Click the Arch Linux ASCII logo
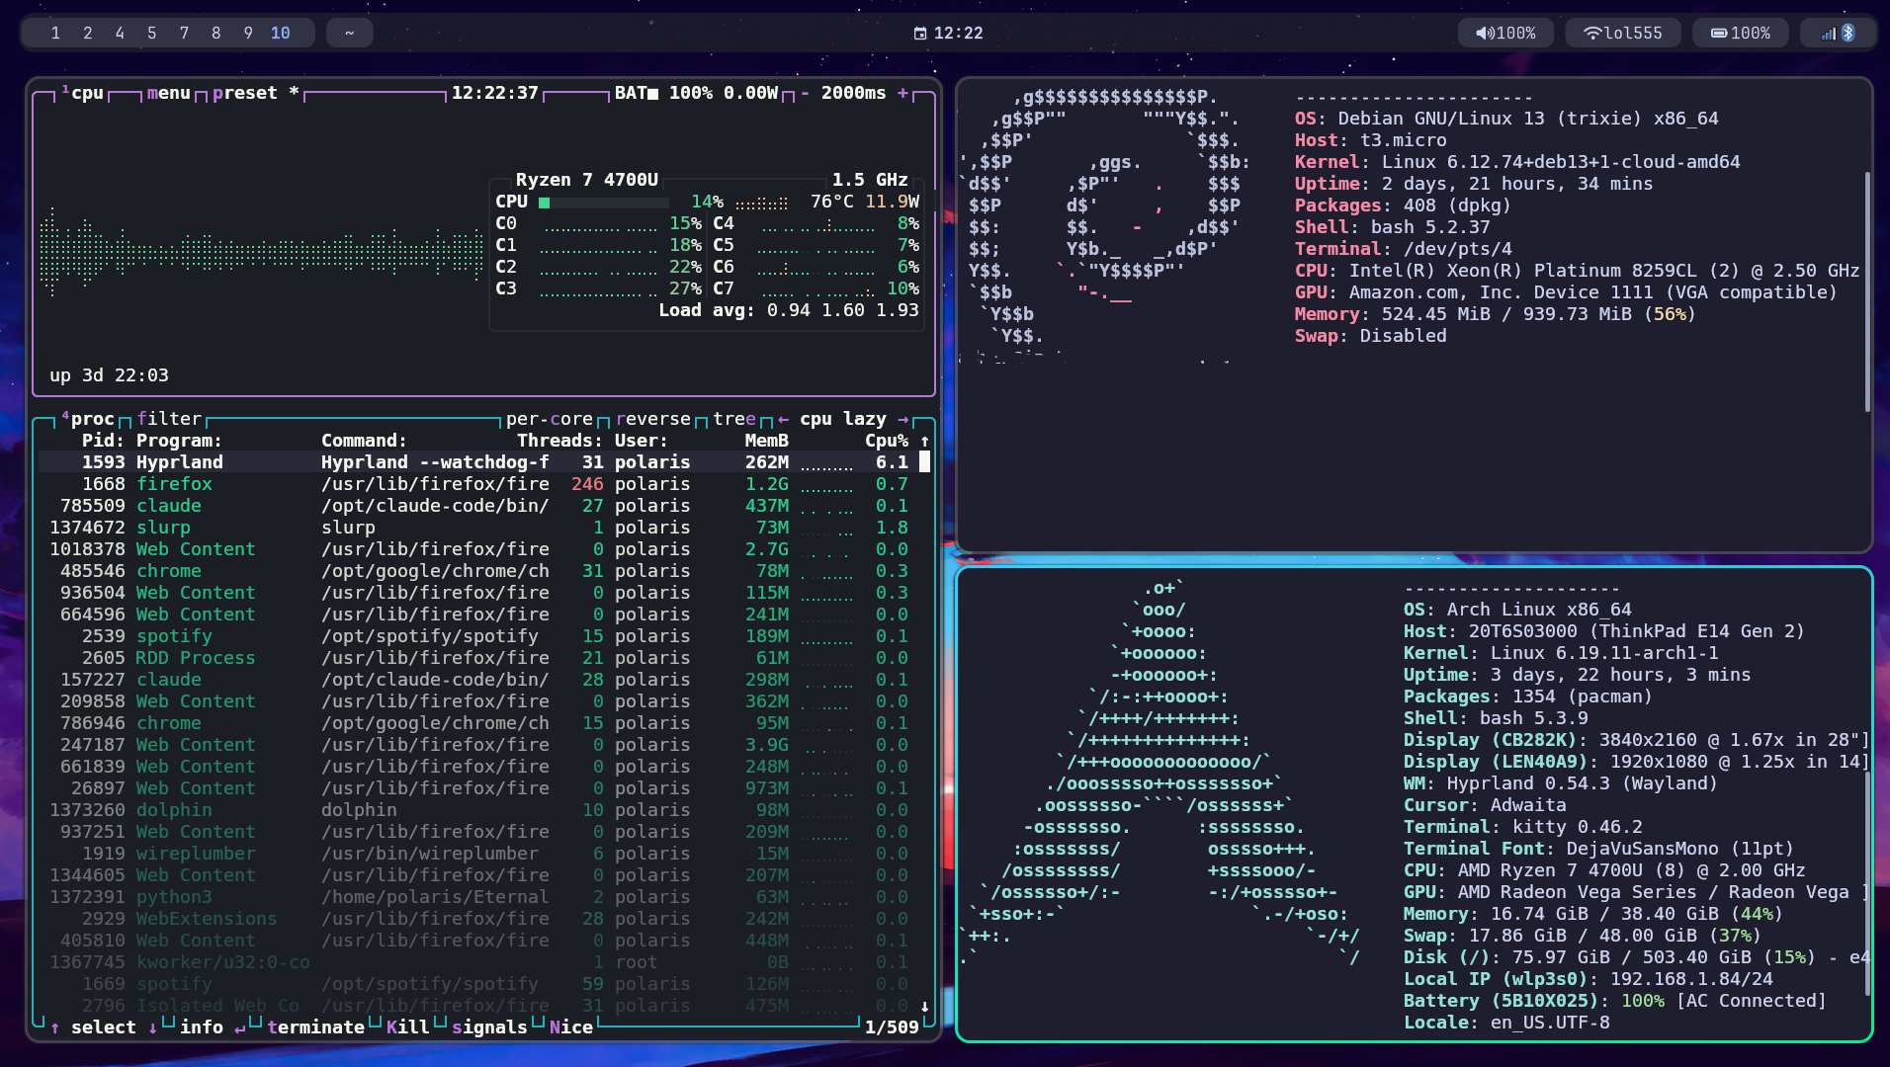 [x=1160, y=773]
